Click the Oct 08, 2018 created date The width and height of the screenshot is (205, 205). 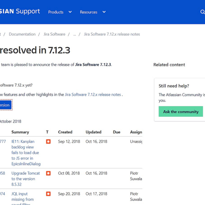click(69, 173)
